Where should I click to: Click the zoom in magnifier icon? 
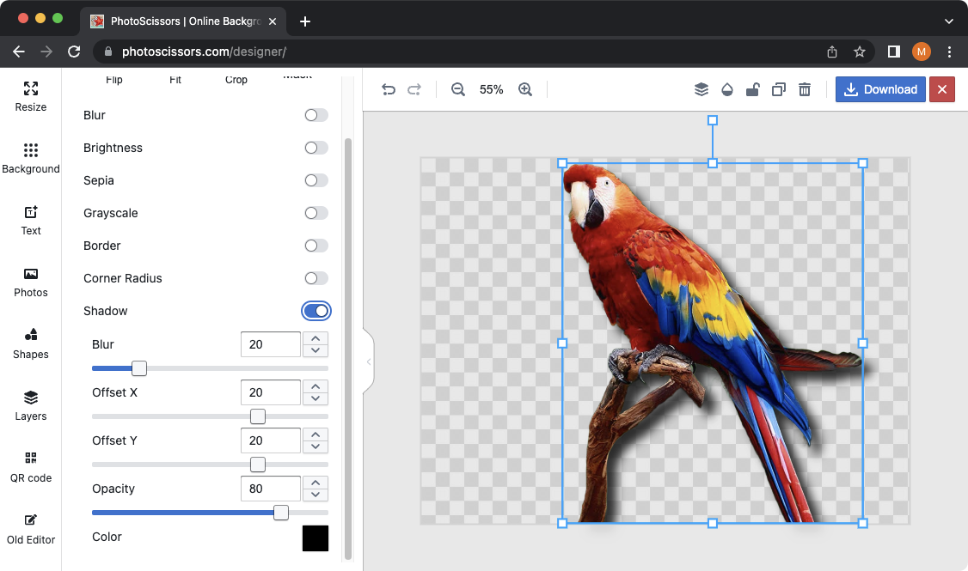[525, 89]
